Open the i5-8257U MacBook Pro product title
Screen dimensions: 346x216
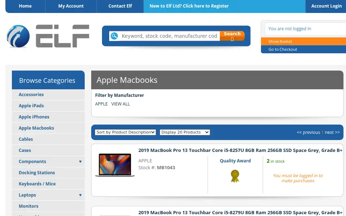(x=240, y=150)
